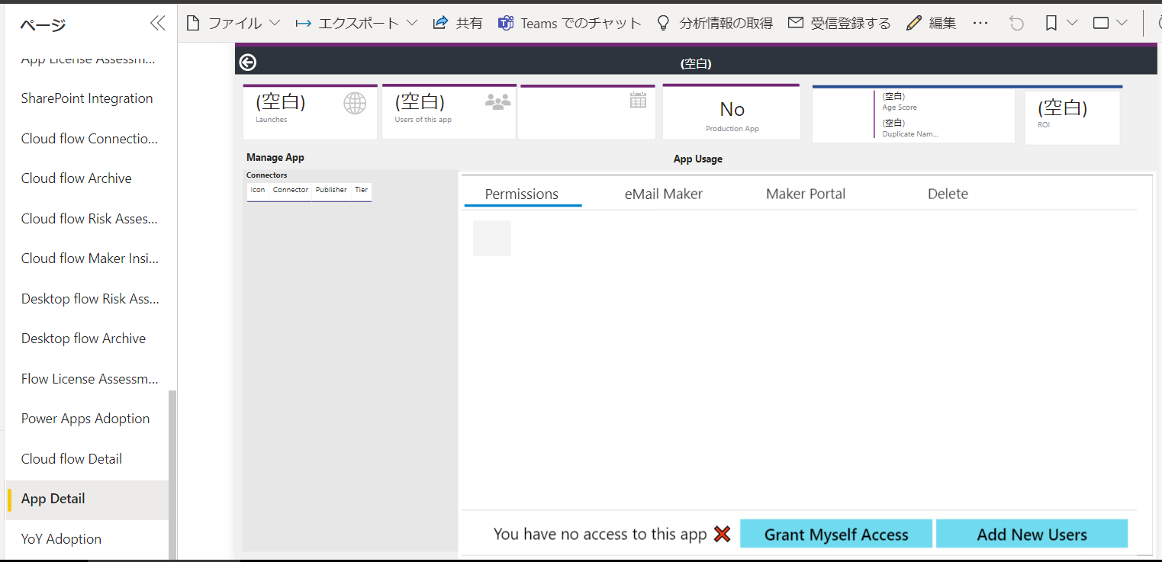The image size is (1162, 562).
Task: Click the Add New Users button
Action: [1032, 534]
